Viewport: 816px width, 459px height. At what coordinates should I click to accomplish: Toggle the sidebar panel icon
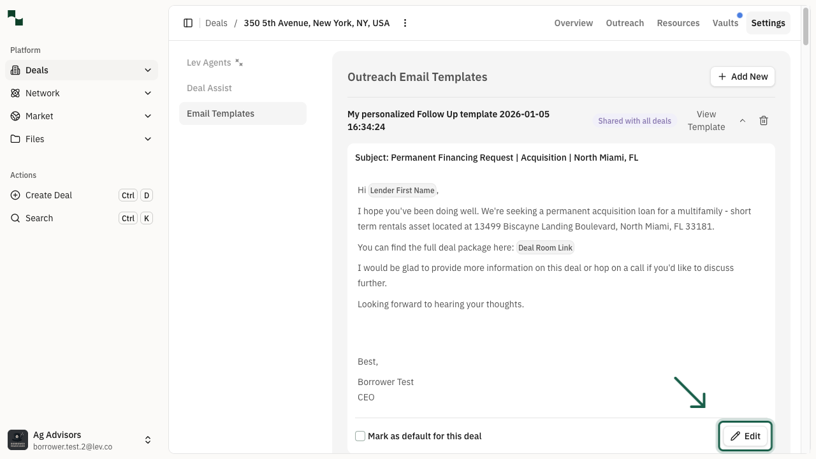(188, 23)
